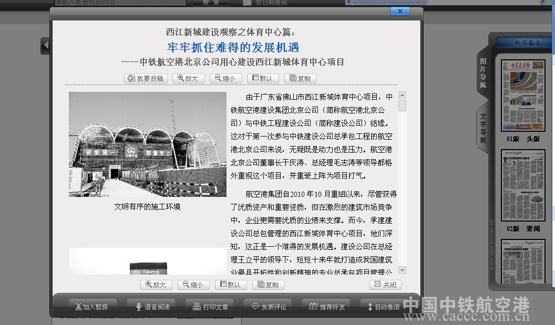Click the search input field at top
Viewport: 555px width, 325px height.
point(120,3)
